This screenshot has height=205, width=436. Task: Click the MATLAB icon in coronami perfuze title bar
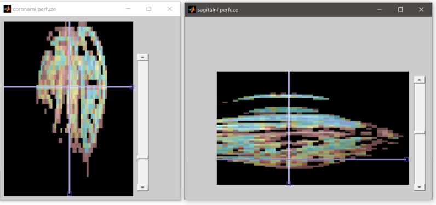[x=7, y=9]
